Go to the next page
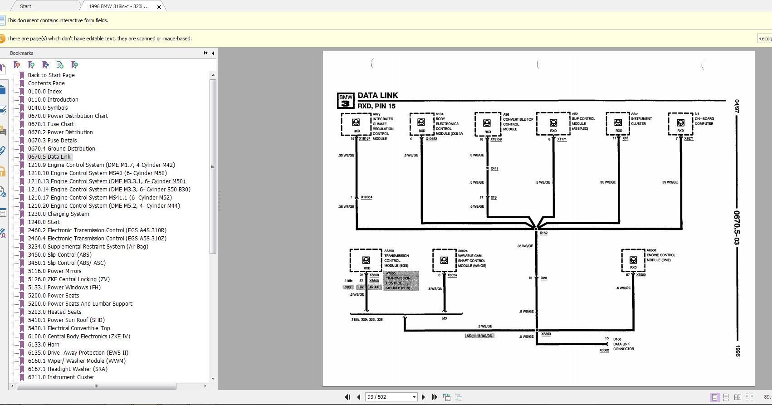The width and height of the screenshot is (772, 405). point(423,397)
